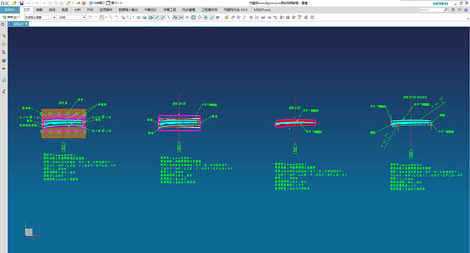Toggle the plus-shaped snap point option

(206, 17)
